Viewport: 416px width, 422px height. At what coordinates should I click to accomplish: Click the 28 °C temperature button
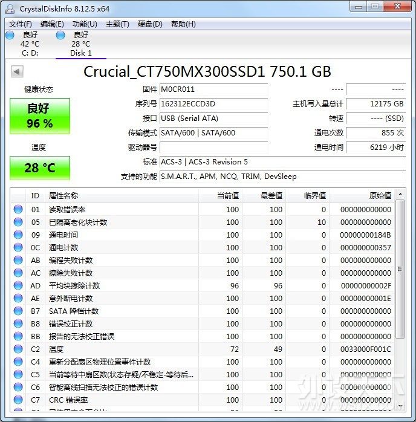[40, 168]
